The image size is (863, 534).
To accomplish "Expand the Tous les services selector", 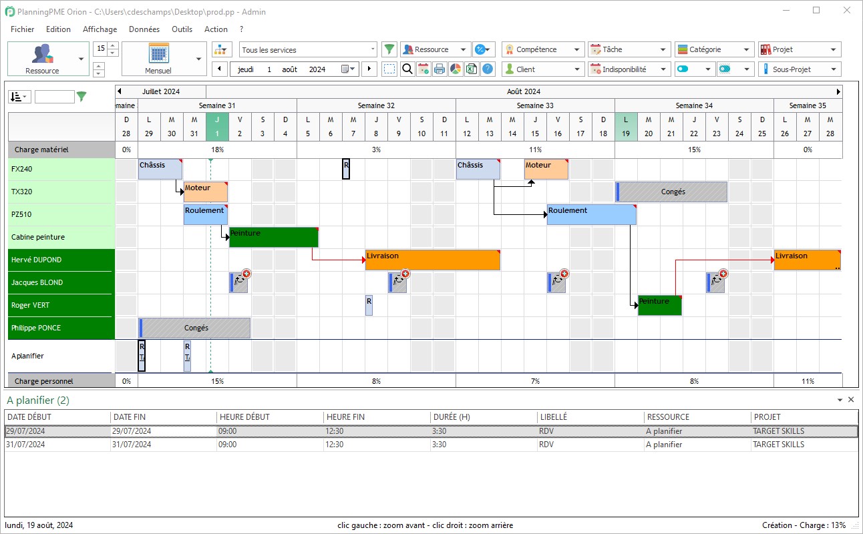I will 373,49.
